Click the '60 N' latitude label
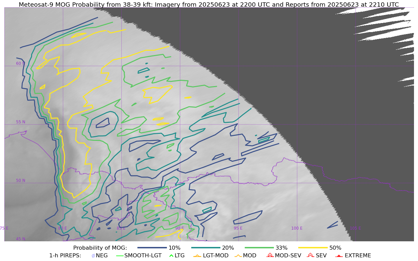Screen dimensions: 418x261 point(20,63)
